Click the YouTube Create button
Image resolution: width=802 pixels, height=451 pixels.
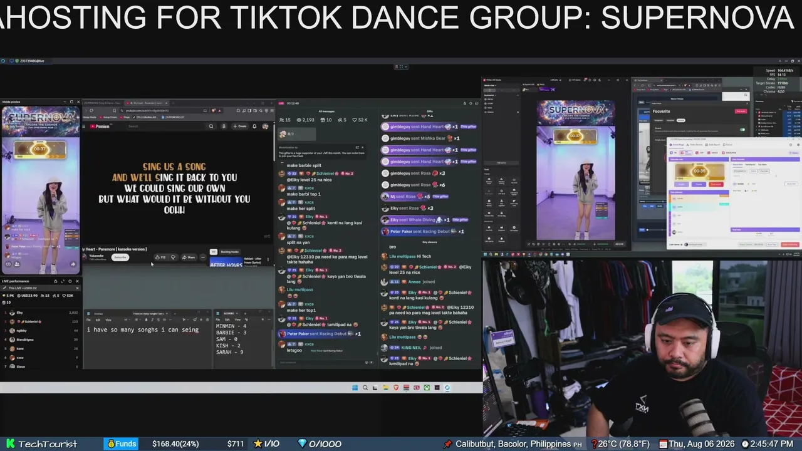tap(240, 127)
